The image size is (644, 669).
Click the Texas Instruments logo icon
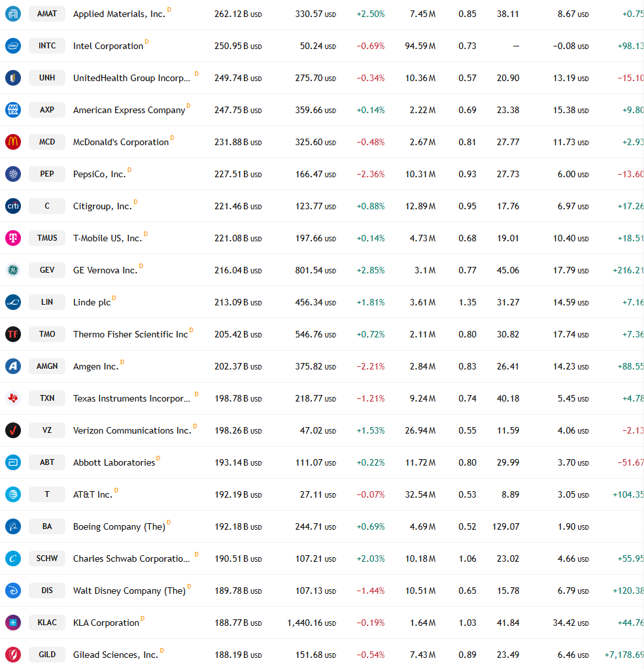[x=13, y=398]
